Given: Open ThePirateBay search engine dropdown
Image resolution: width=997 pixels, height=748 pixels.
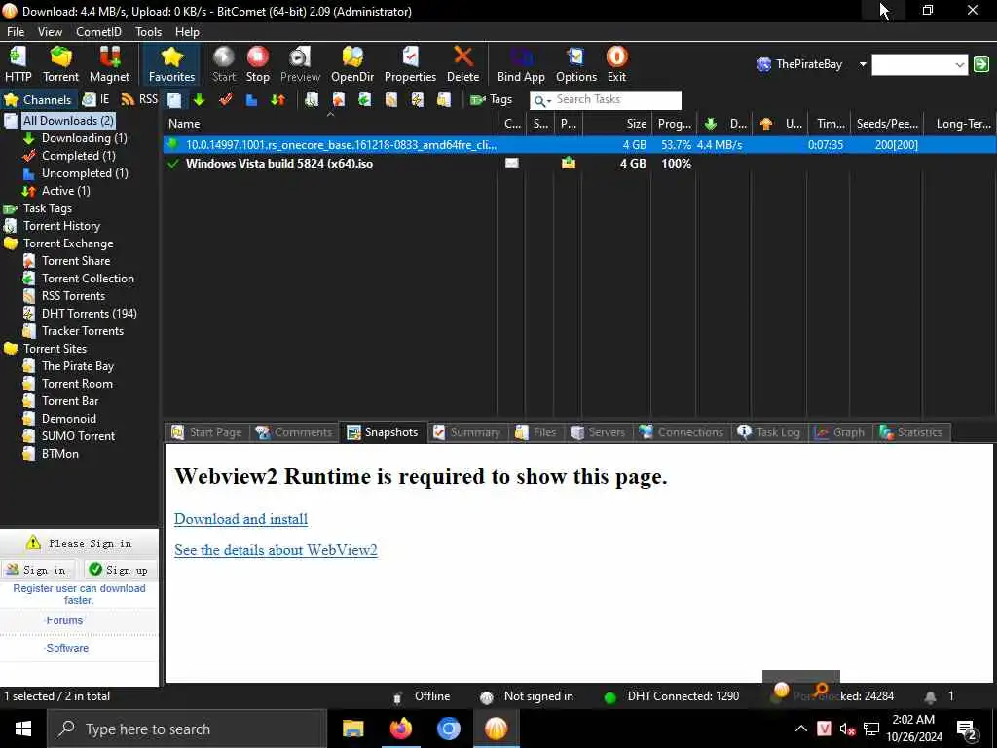Looking at the screenshot, I should pos(863,64).
